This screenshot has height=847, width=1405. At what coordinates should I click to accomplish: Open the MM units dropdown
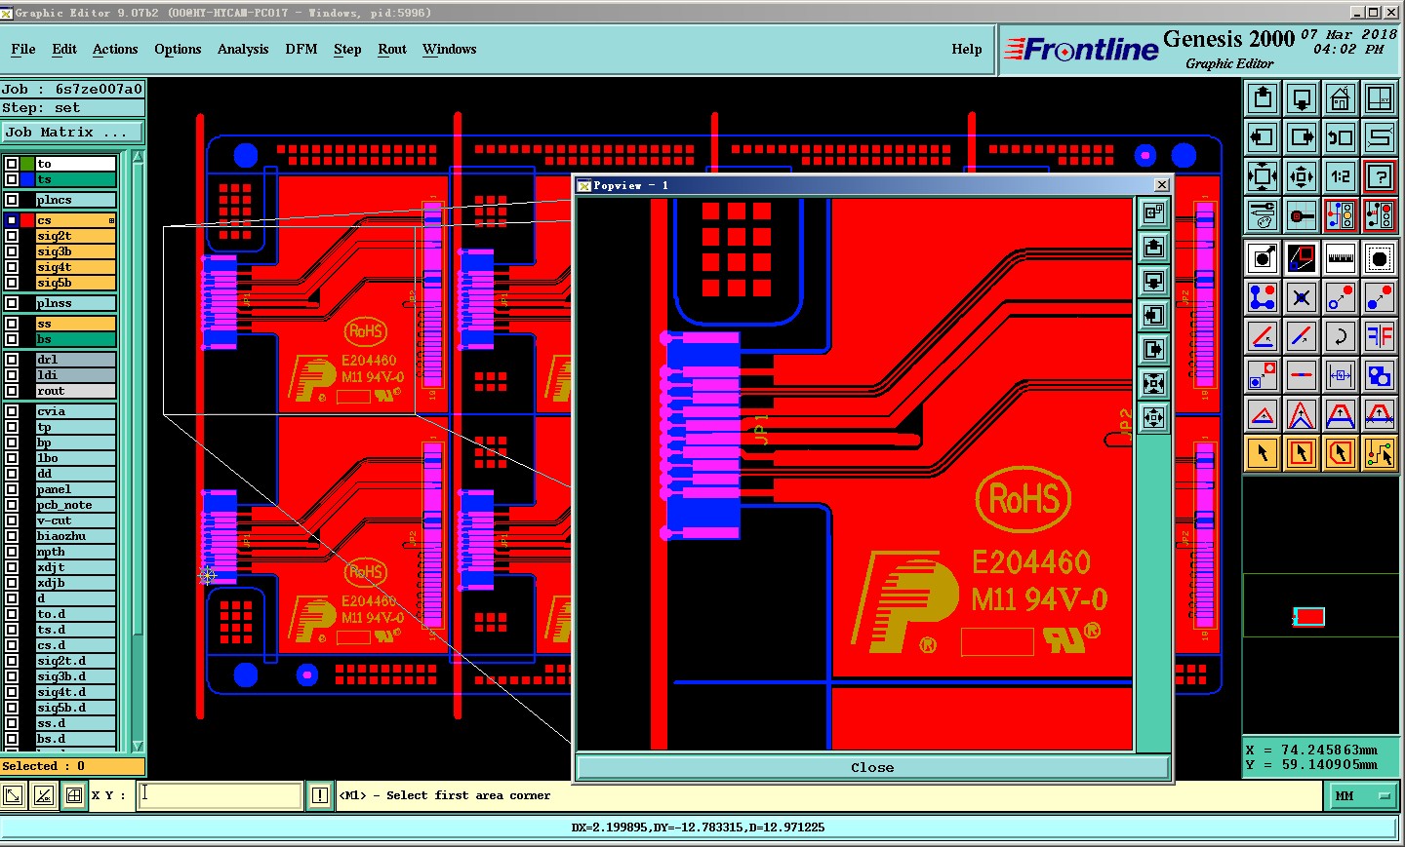click(1362, 796)
